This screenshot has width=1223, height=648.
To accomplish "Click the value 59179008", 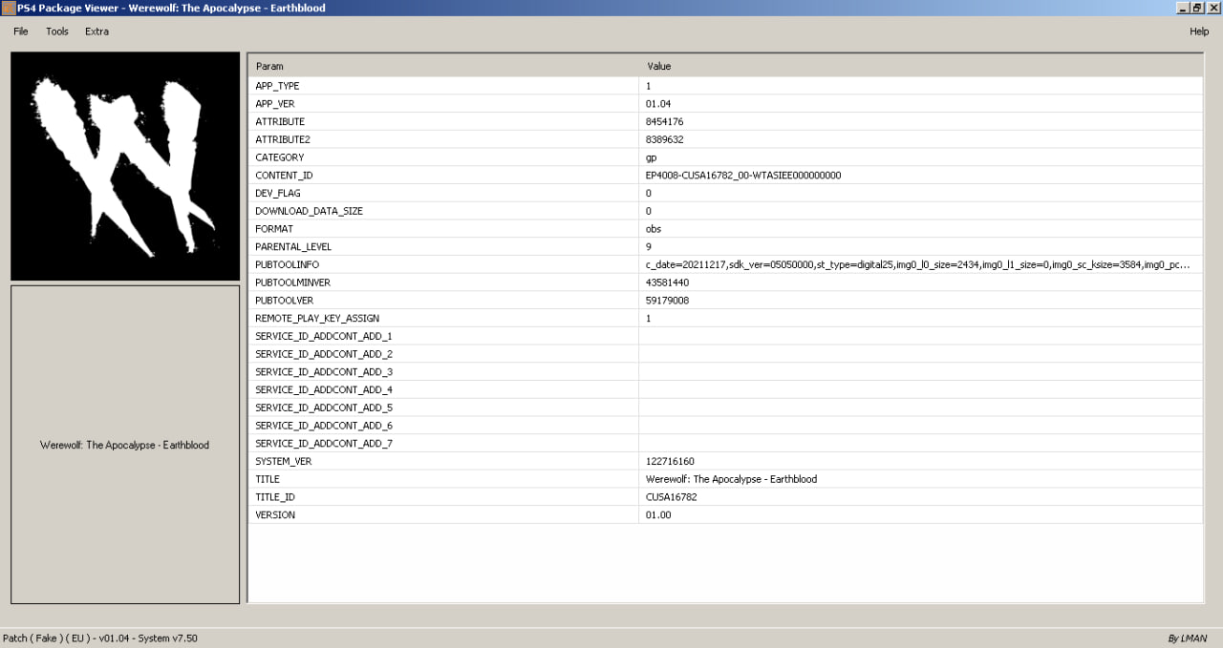I will pyautogui.click(x=667, y=301).
